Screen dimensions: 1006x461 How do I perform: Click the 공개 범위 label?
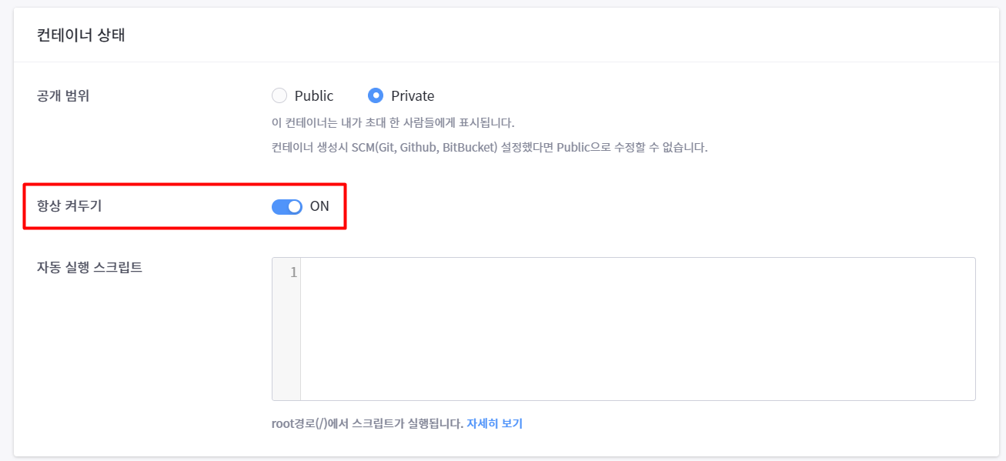pos(63,96)
